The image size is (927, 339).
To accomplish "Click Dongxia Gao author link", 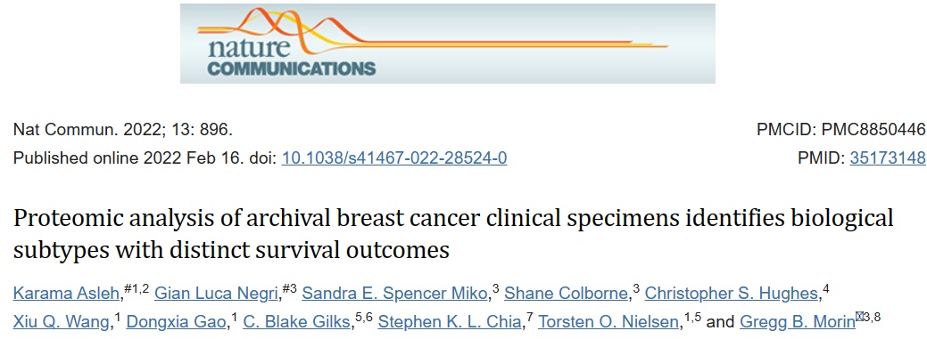I will pyautogui.click(x=177, y=322).
